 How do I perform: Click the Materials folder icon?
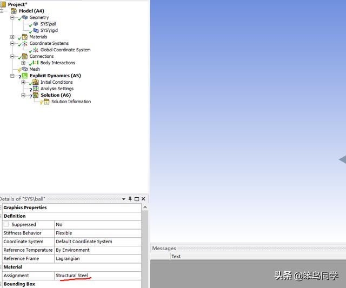[x=25, y=37]
